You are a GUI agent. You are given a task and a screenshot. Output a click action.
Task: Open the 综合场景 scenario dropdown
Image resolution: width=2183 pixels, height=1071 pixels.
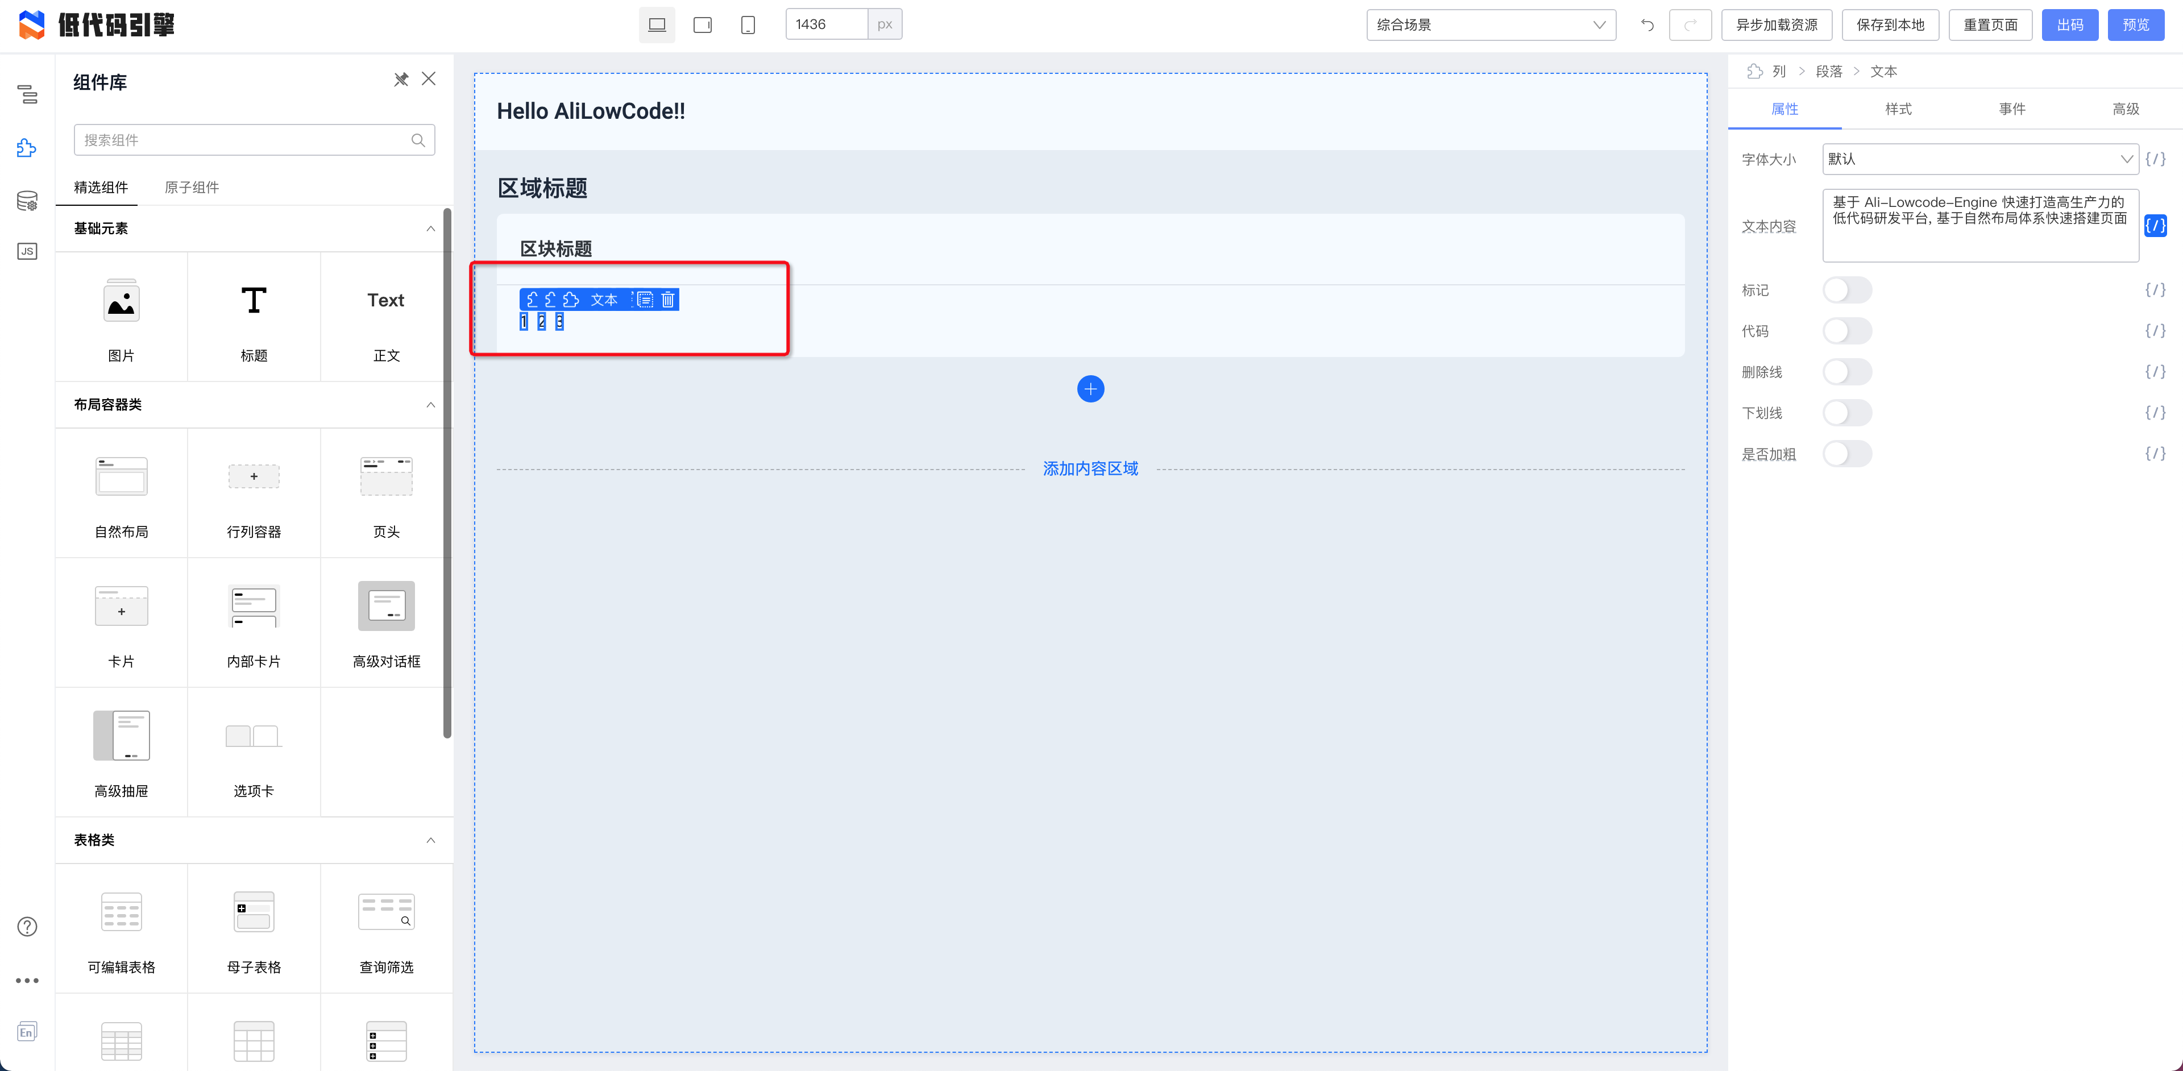(x=1490, y=24)
